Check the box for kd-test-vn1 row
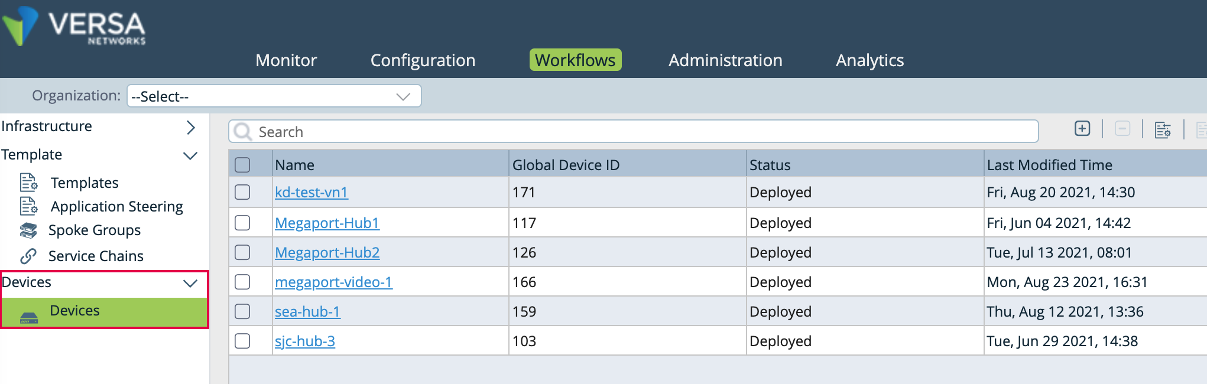The height and width of the screenshot is (384, 1207). pos(242,192)
